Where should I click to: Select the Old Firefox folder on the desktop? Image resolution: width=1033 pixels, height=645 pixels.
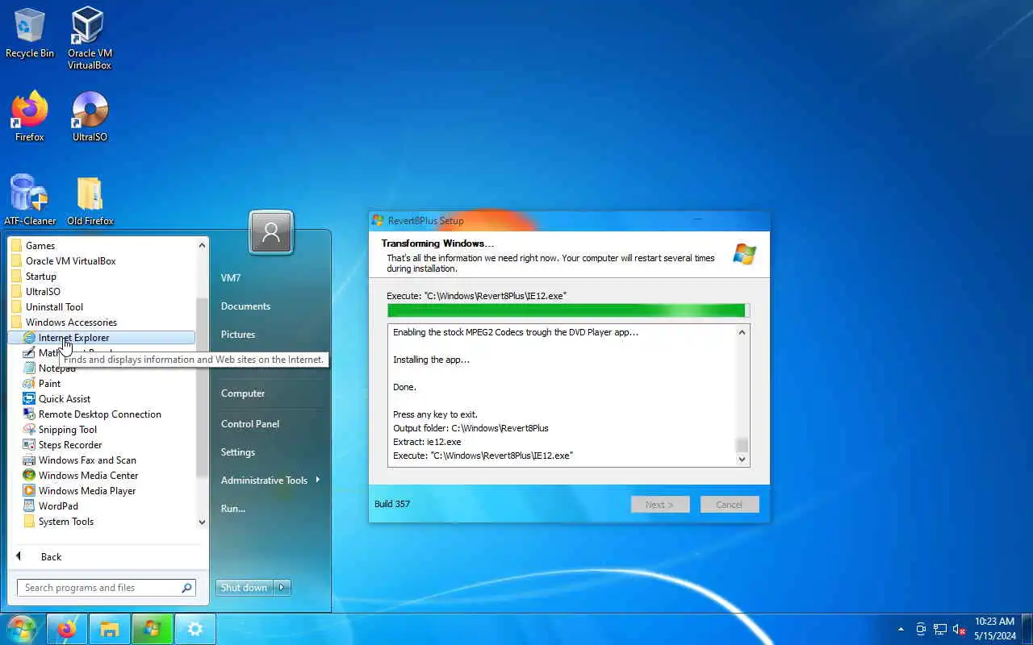coord(90,201)
